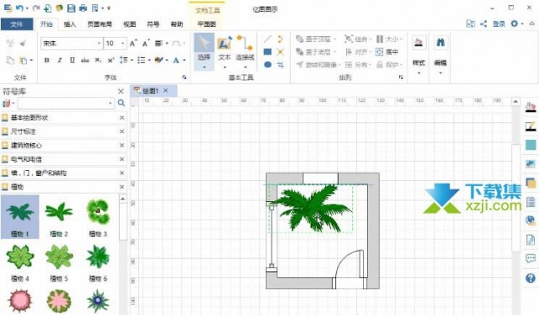
Task: Switch to the 页面布局 (Page Layout) tab
Action: [x=99, y=24]
